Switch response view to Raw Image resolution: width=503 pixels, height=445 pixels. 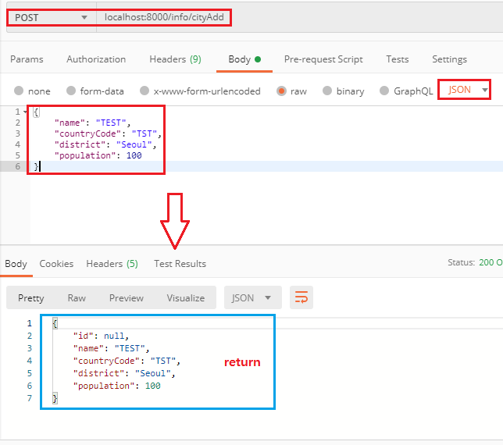77,298
